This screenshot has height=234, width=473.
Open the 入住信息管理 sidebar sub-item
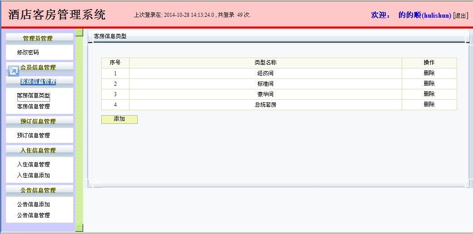point(34,165)
